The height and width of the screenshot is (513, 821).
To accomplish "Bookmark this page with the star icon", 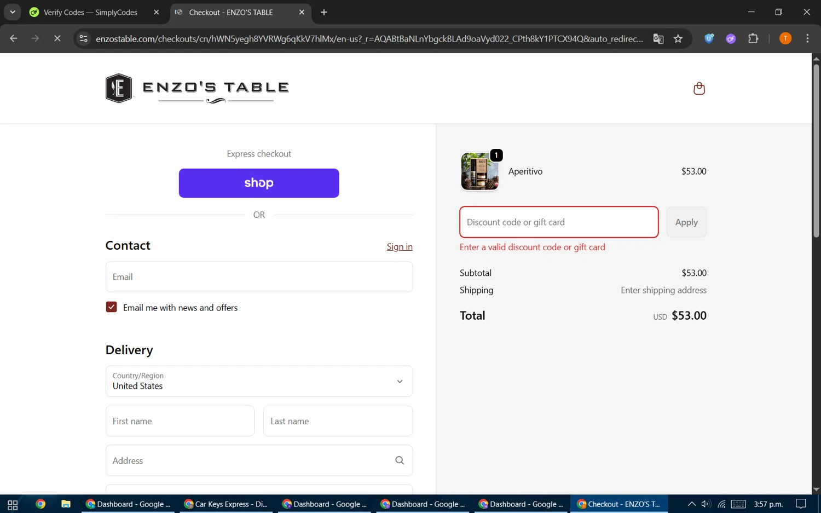I will (678, 38).
